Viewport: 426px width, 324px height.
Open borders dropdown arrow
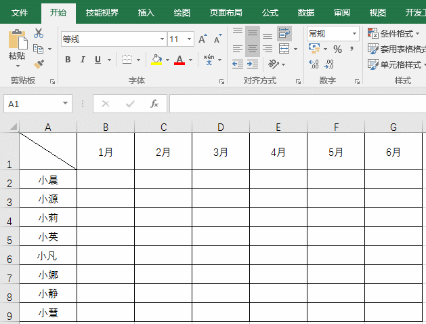(138, 60)
